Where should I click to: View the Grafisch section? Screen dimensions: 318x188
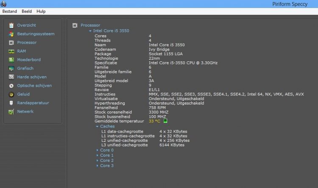point(25,68)
